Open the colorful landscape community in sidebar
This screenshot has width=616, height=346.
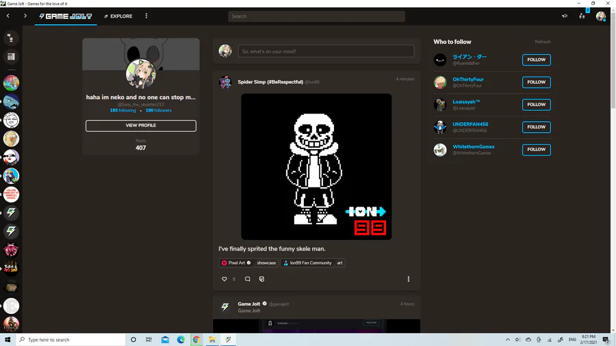tap(11, 83)
